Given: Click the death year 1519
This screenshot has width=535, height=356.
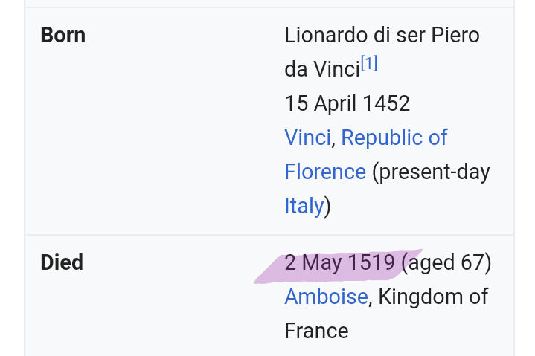Looking at the screenshot, I should coord(372,262).
